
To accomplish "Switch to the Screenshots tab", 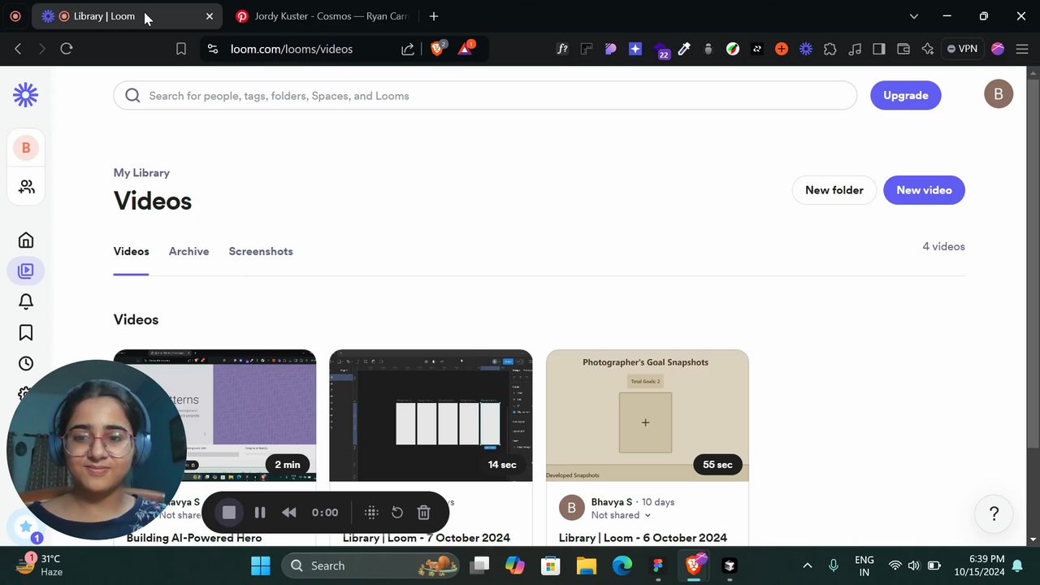I will point(261,251).
